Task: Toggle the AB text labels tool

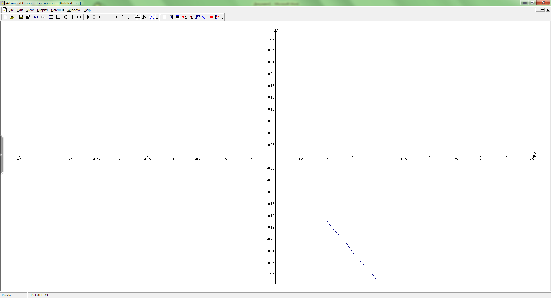Action: [x=152, y=17]
